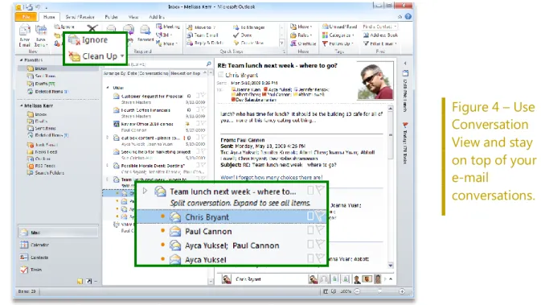Toggle the category box on Possible Morale Event

click(x=199, y=165)
